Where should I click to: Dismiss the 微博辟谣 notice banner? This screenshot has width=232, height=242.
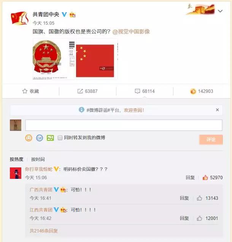217,110
